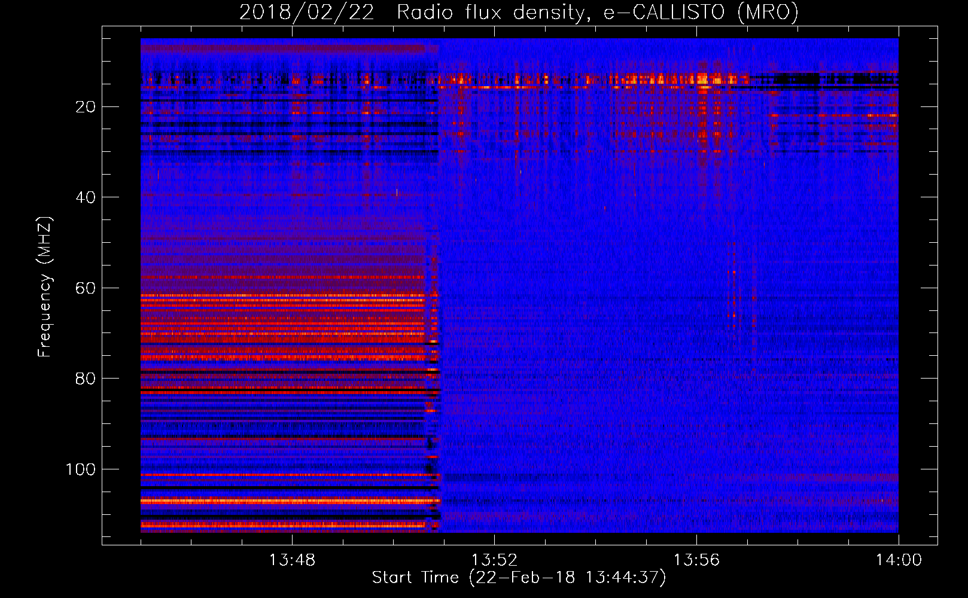Click the '80' frequency tick label
Image resolution: width=968 pixels, height=598 pixels.
pos(86,379)
